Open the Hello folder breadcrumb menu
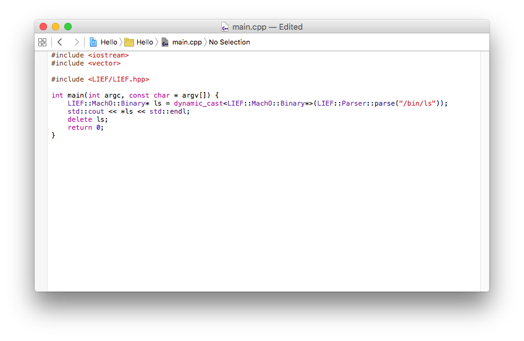524x341 pixels. [145, 42]
